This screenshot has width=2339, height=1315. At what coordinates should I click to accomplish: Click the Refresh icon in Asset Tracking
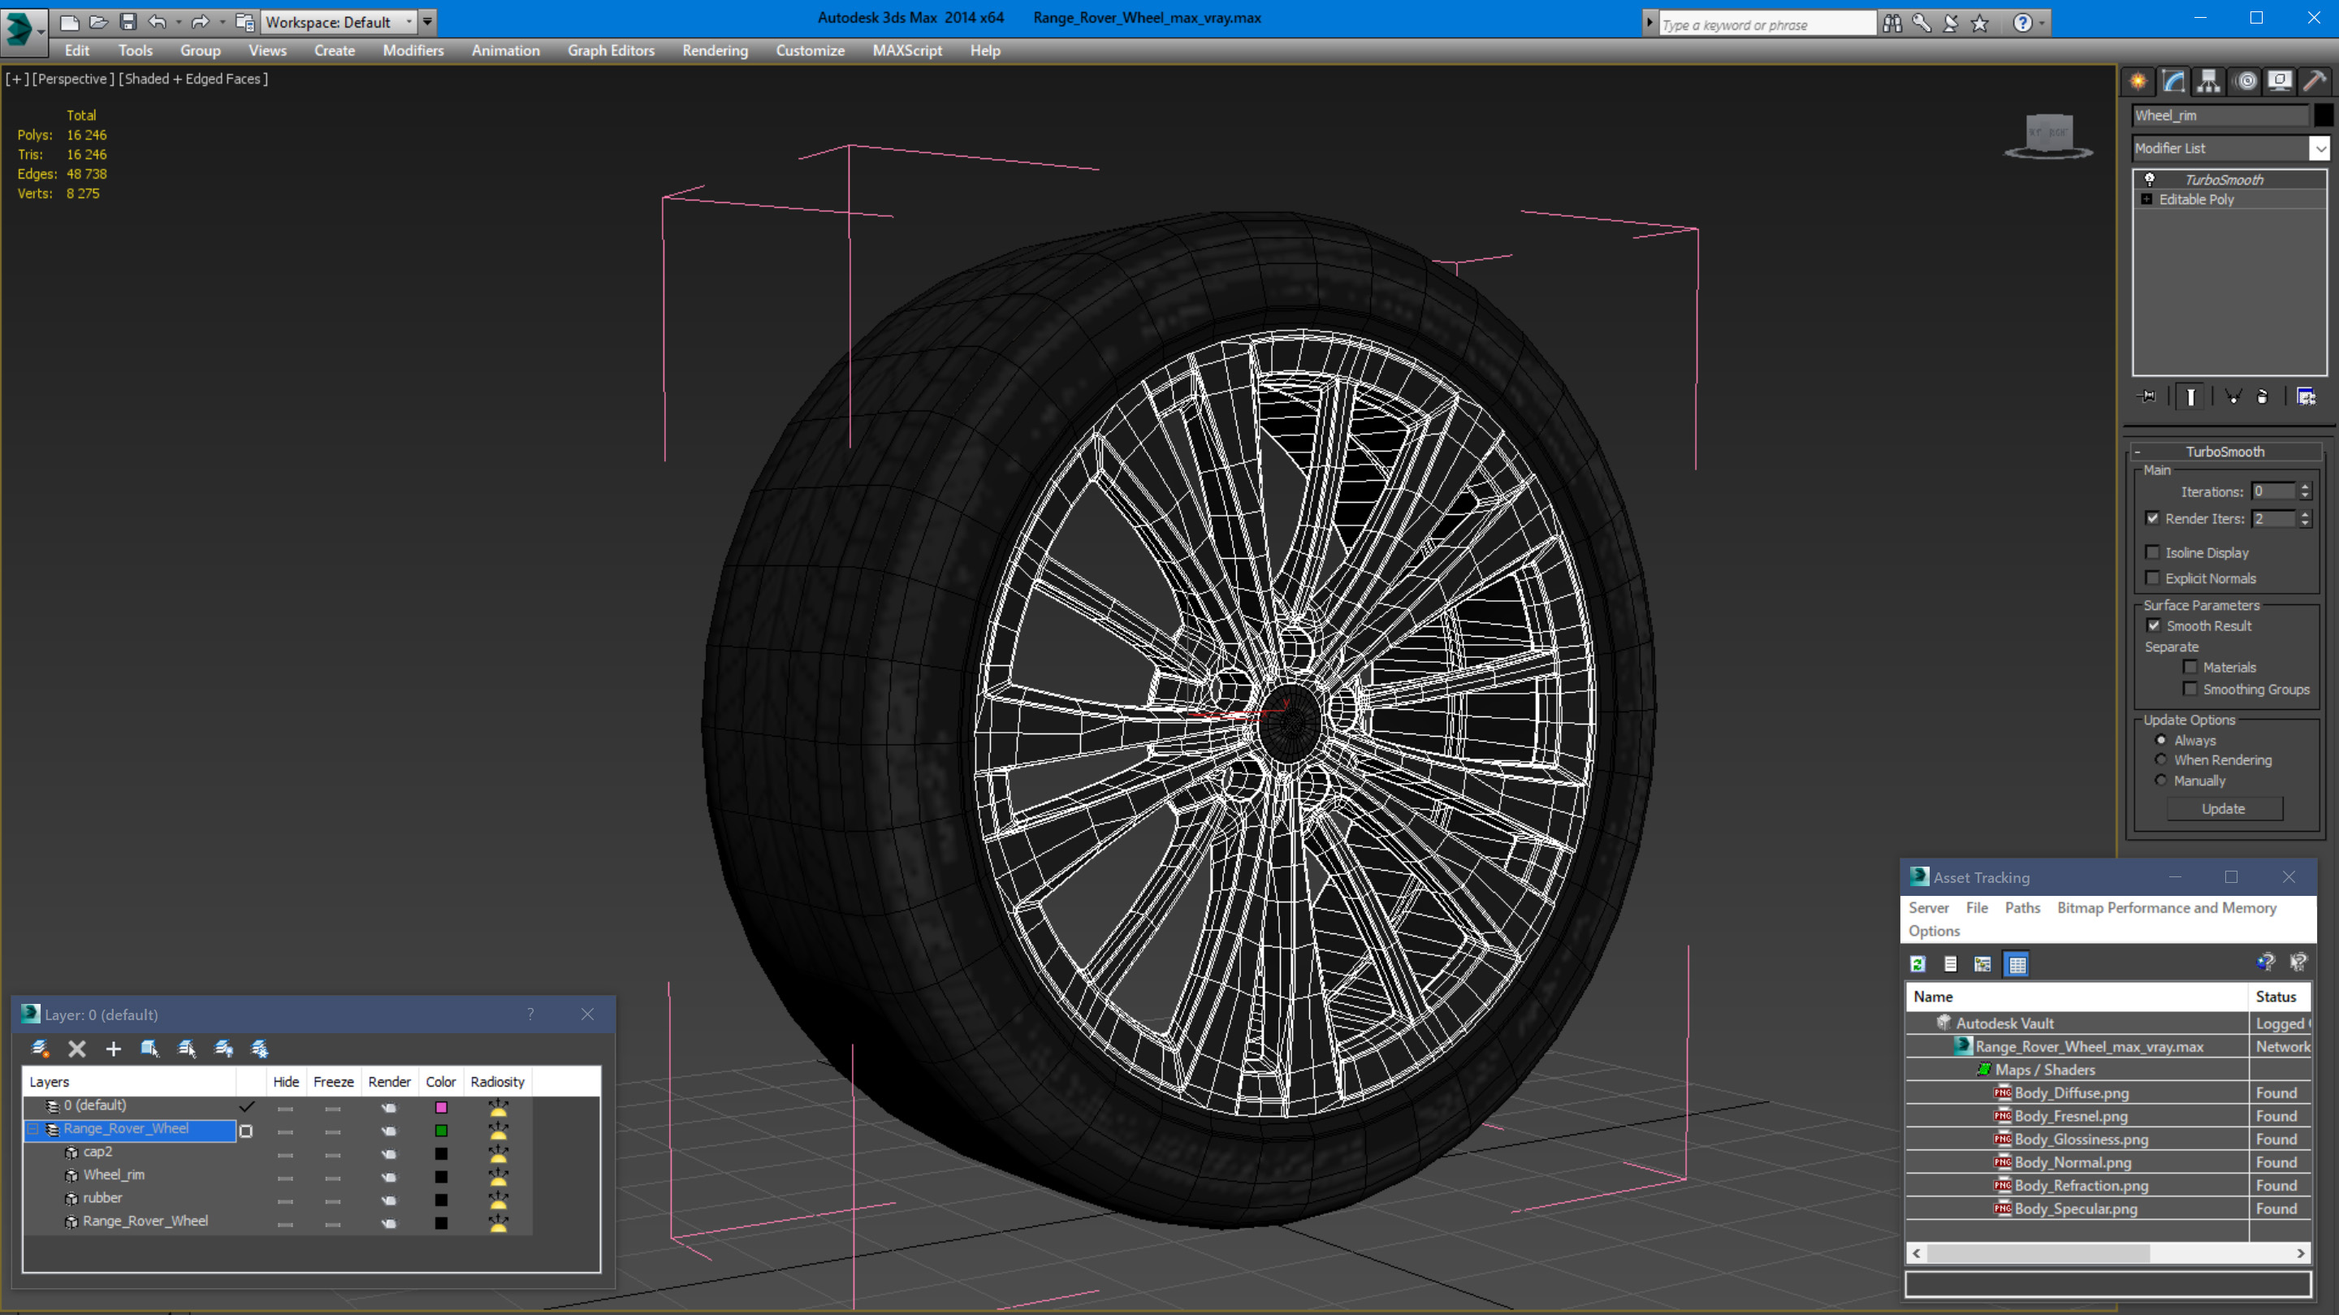pos(1917,964)
